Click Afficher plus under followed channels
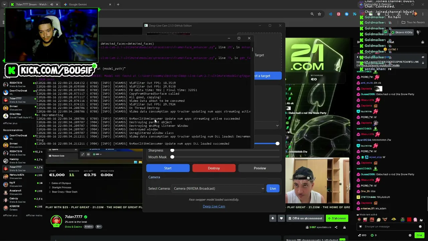 pyautogui.click(x=10, y=123)
